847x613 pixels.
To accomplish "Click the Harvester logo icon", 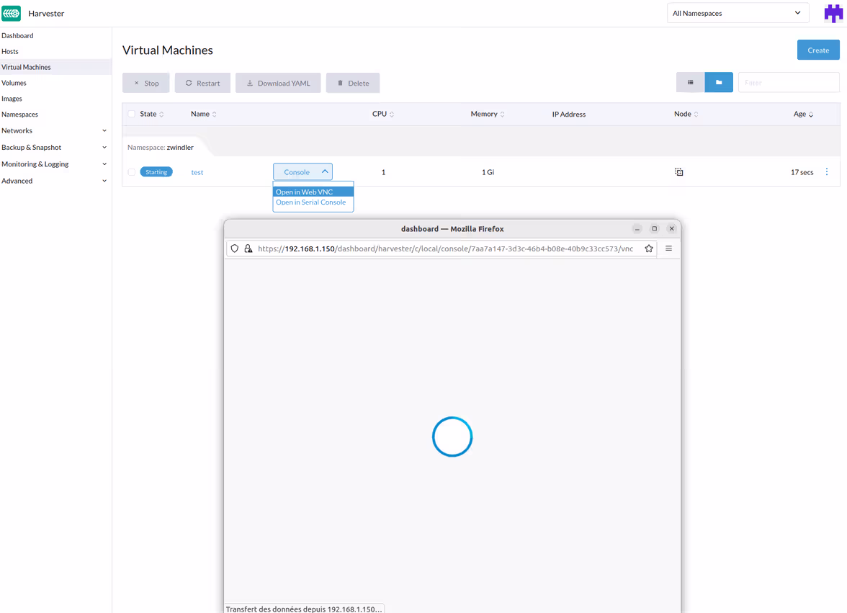I will (12, 13).
